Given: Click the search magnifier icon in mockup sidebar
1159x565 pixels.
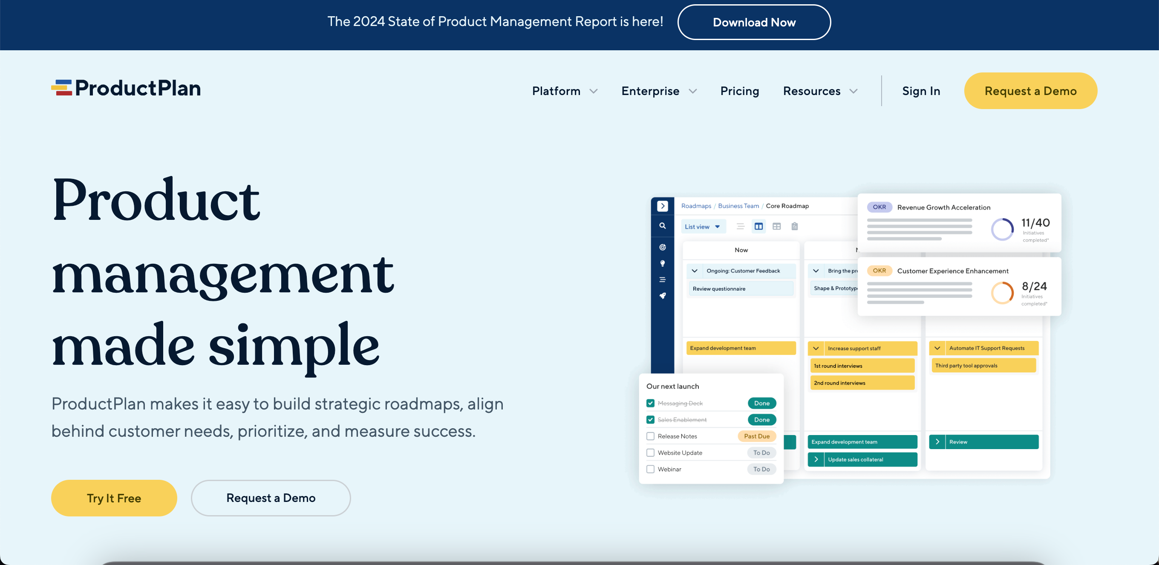Looking at the screenshot, I should 662,226.
